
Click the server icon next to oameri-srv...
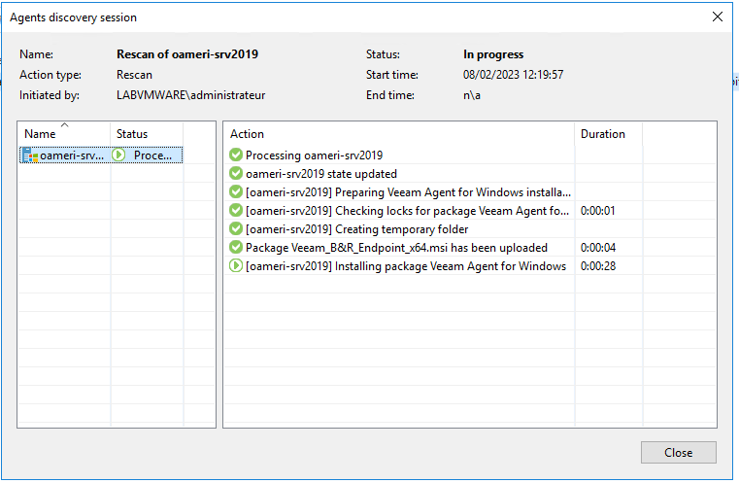[30, 155]
